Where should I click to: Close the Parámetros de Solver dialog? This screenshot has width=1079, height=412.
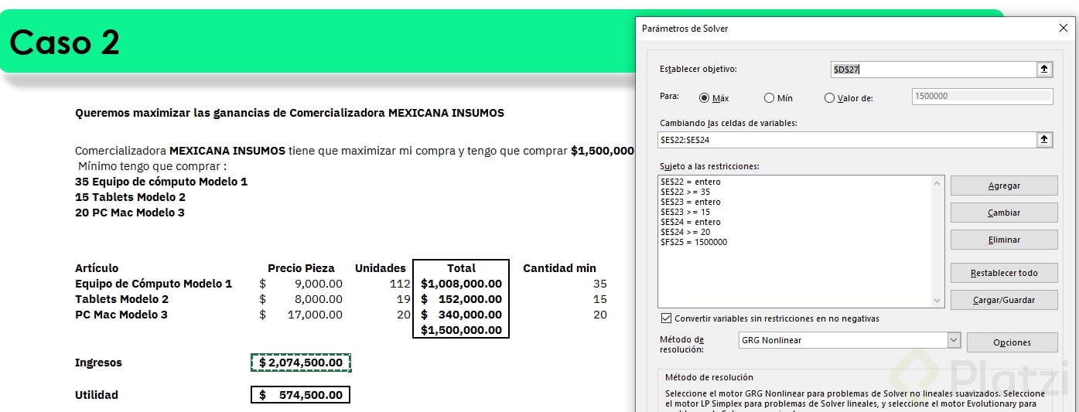1063,29
